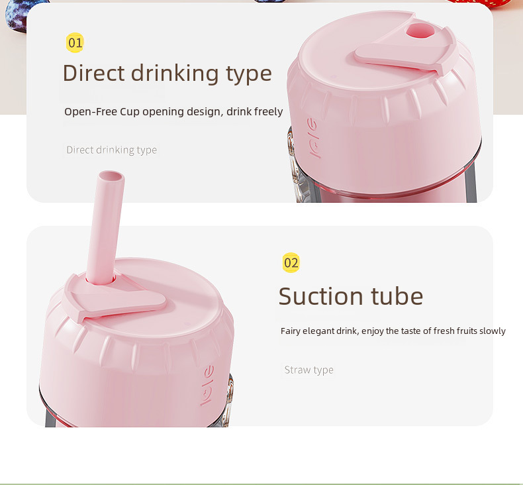Image resolution: width=523 pixels, height=485 pixels.
Task: Click the "Suction tube" large heading
Action: coord(351,296)
